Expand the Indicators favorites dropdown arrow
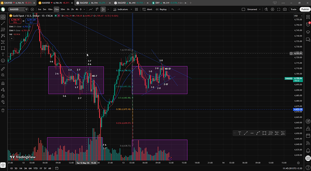The width and height of the screenshot is (311, 171). (131, 9)
